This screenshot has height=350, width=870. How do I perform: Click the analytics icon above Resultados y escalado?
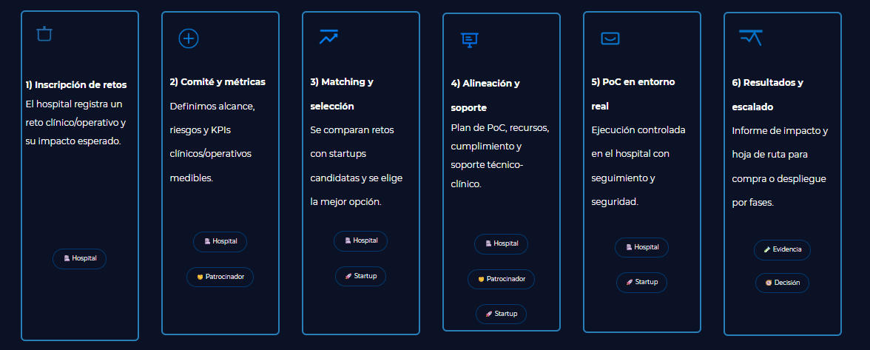[750, 37]
